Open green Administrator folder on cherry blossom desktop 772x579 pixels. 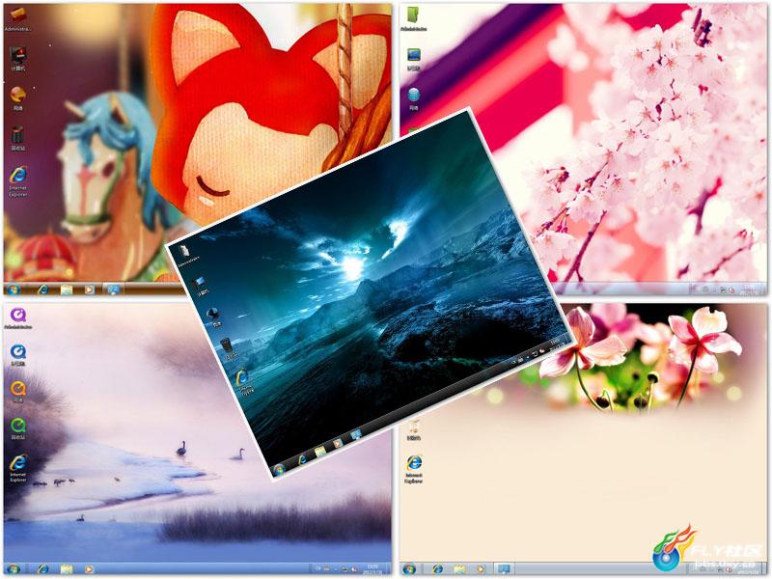414,19
